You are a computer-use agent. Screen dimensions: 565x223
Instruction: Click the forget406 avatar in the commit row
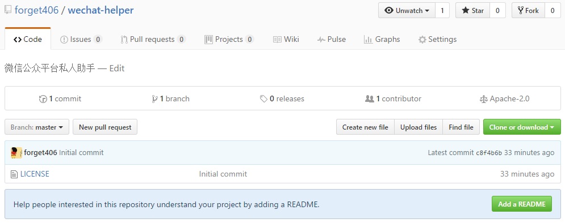(16, 153)
